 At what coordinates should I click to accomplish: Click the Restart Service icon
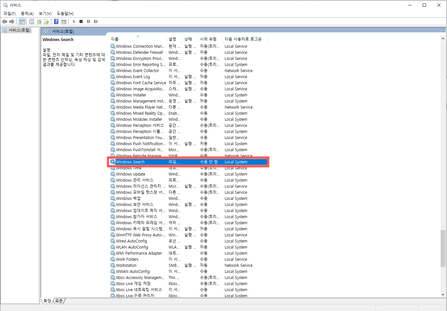[x=96, y=21]
